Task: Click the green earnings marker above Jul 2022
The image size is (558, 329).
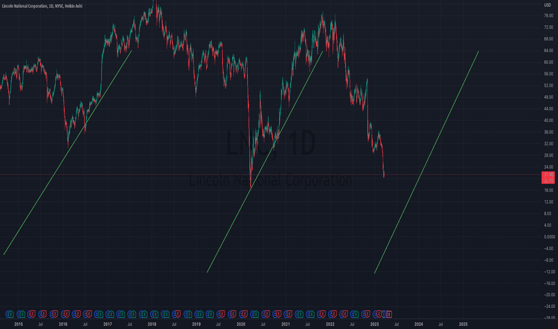Action: tap(356, 314)
